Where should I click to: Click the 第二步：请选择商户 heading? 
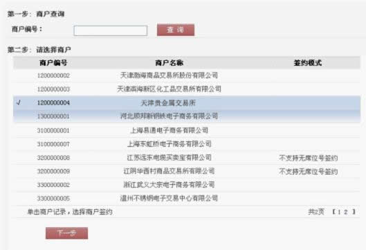pyautogui.click(x=39, y=50)
